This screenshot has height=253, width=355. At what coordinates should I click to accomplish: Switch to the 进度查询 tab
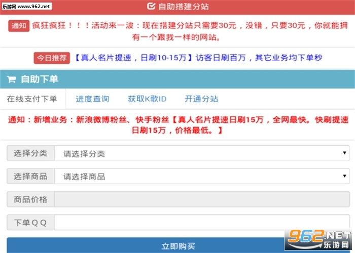click(x=92, y=99)
